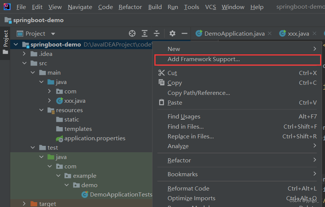325x207 pixels.
Task: Open DemoApplicationTests class in tree
Action: tap(121, 194)
